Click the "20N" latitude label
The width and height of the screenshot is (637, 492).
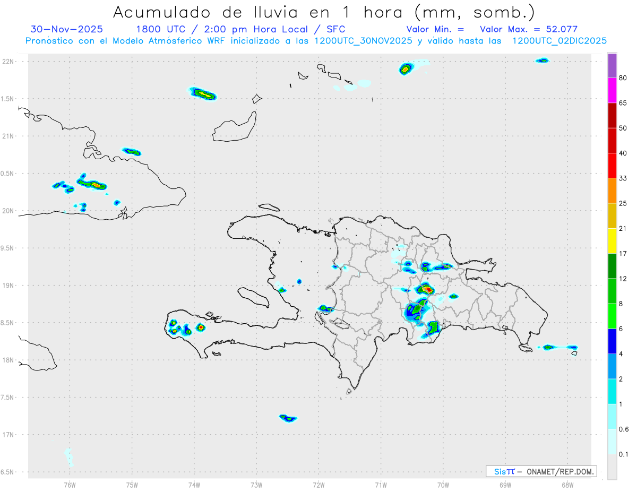pos(9,211)
